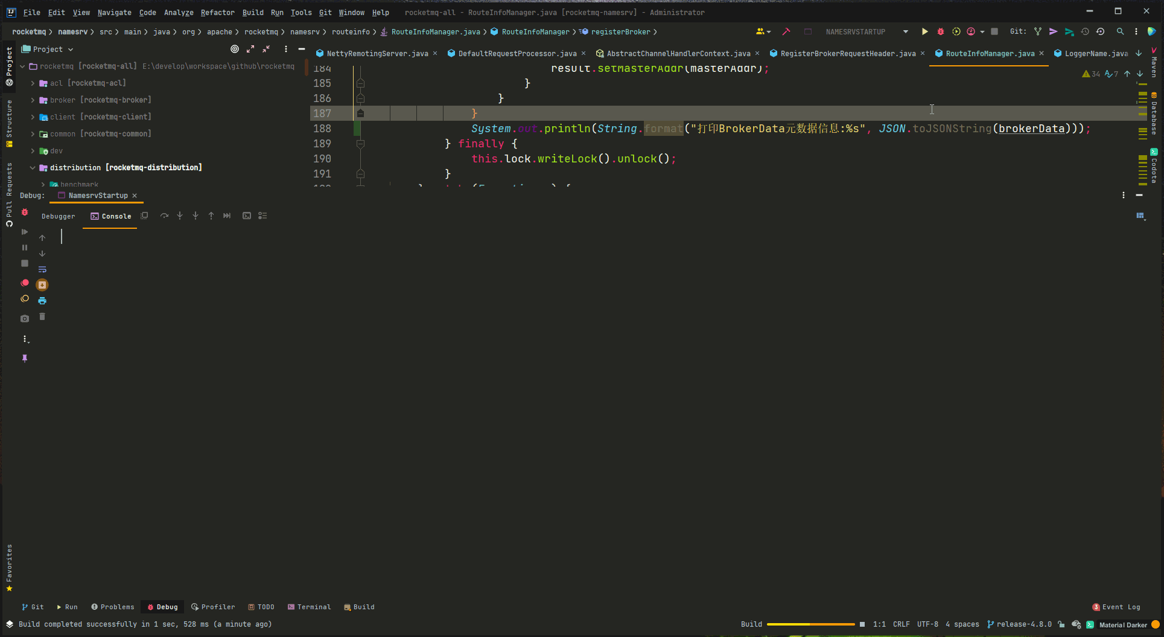Stop the debug session square icon
This screenshot has height=637, width=1164.
pos(25,263)
